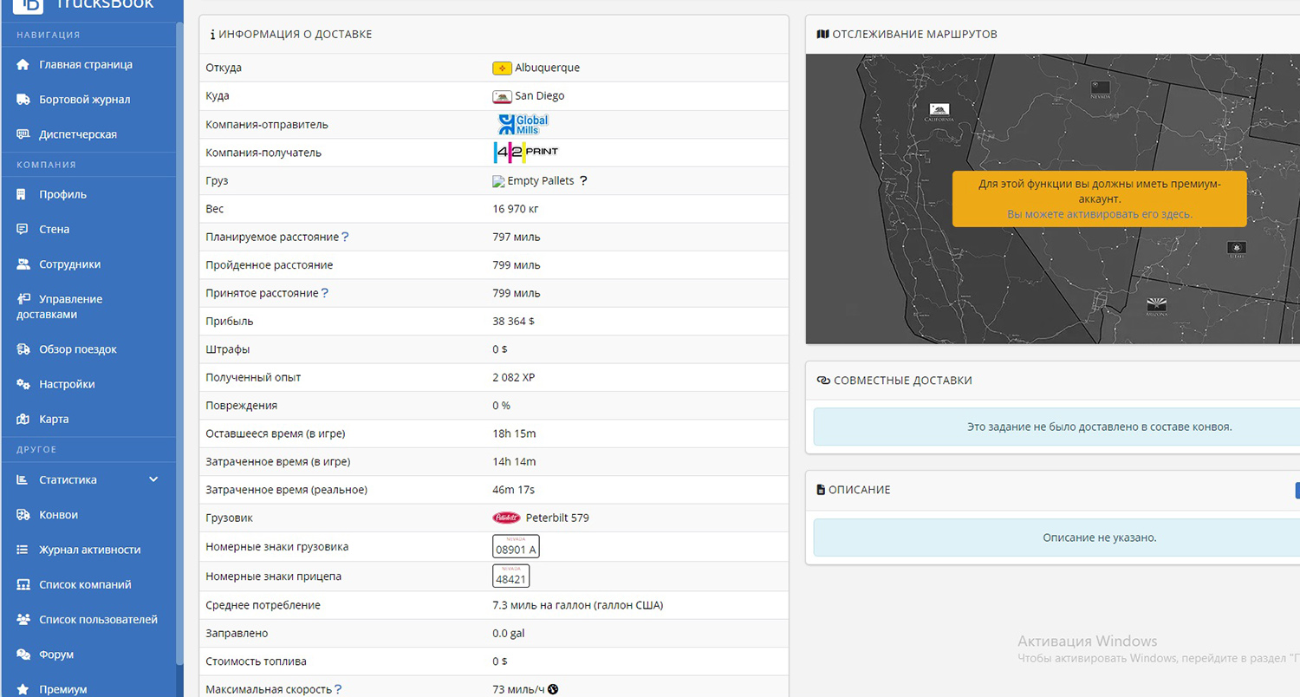The width and height of the screenshot is (1300, 697).
Task: Click the Empty Pallets cargo name
Action: pyautogui.click(x=541, y=181)
